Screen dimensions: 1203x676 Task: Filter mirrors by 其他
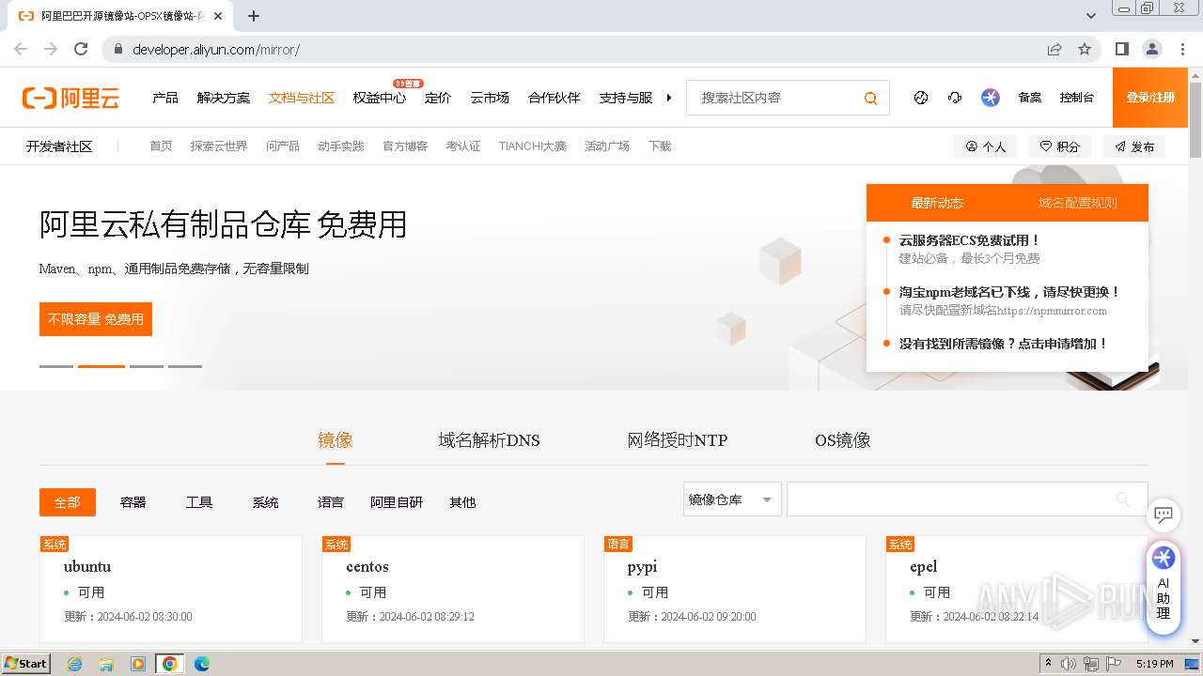click(462, 502)
